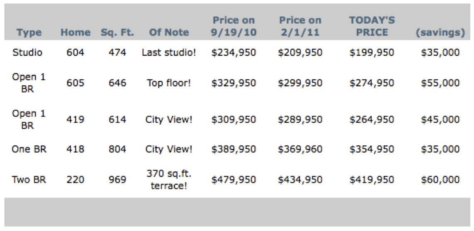Click home number 605

[x=75, y=83]
